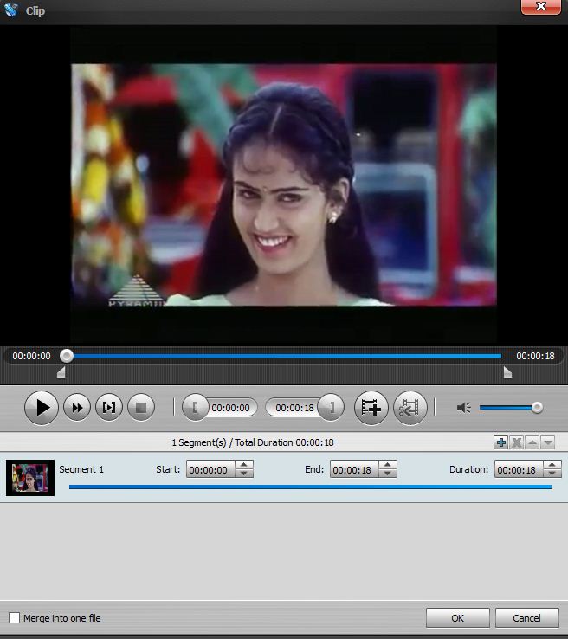
Task: Move segment down with down arrow icon
Action: point(548,442)
